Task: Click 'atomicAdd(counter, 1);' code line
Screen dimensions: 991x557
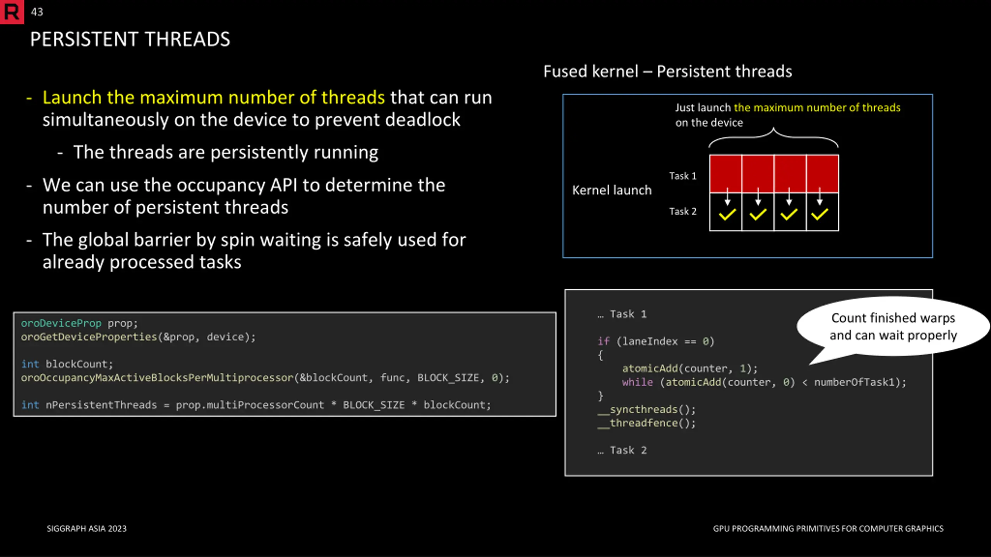Action: tap(690, 368)
